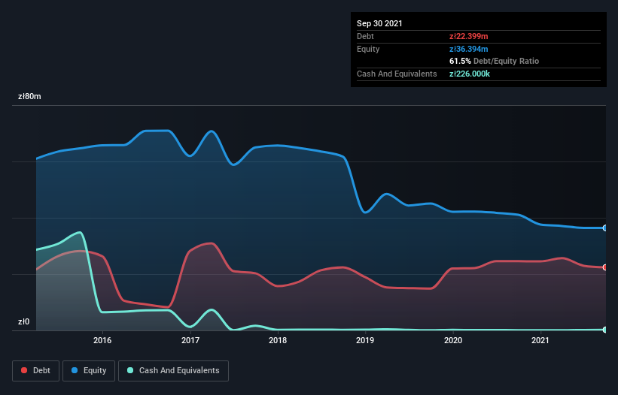Click the teal Cash And Equivalents legend dot
The image size is (618, 395).
[x=130, y=370]
